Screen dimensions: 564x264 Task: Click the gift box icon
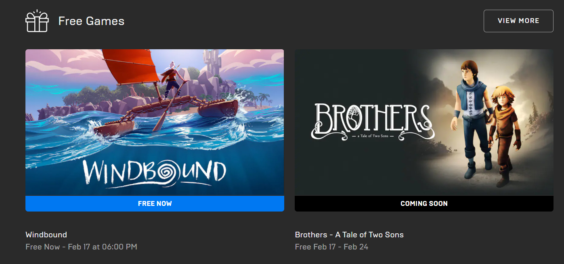[x=37, y=21]
